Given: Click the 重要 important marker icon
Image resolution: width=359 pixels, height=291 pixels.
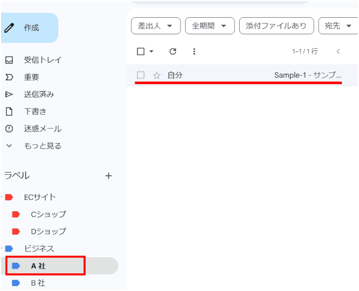Looking at the screenshot, I should pos(9,77).
